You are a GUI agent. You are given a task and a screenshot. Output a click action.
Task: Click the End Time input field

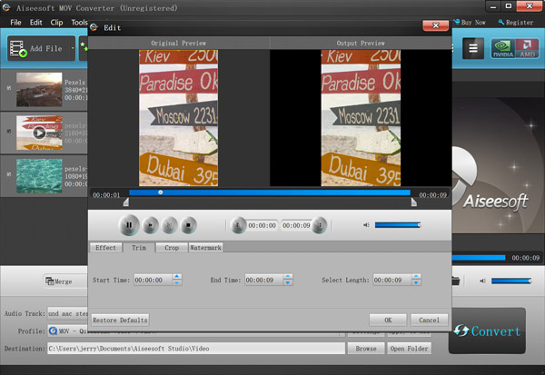[263, 280]
